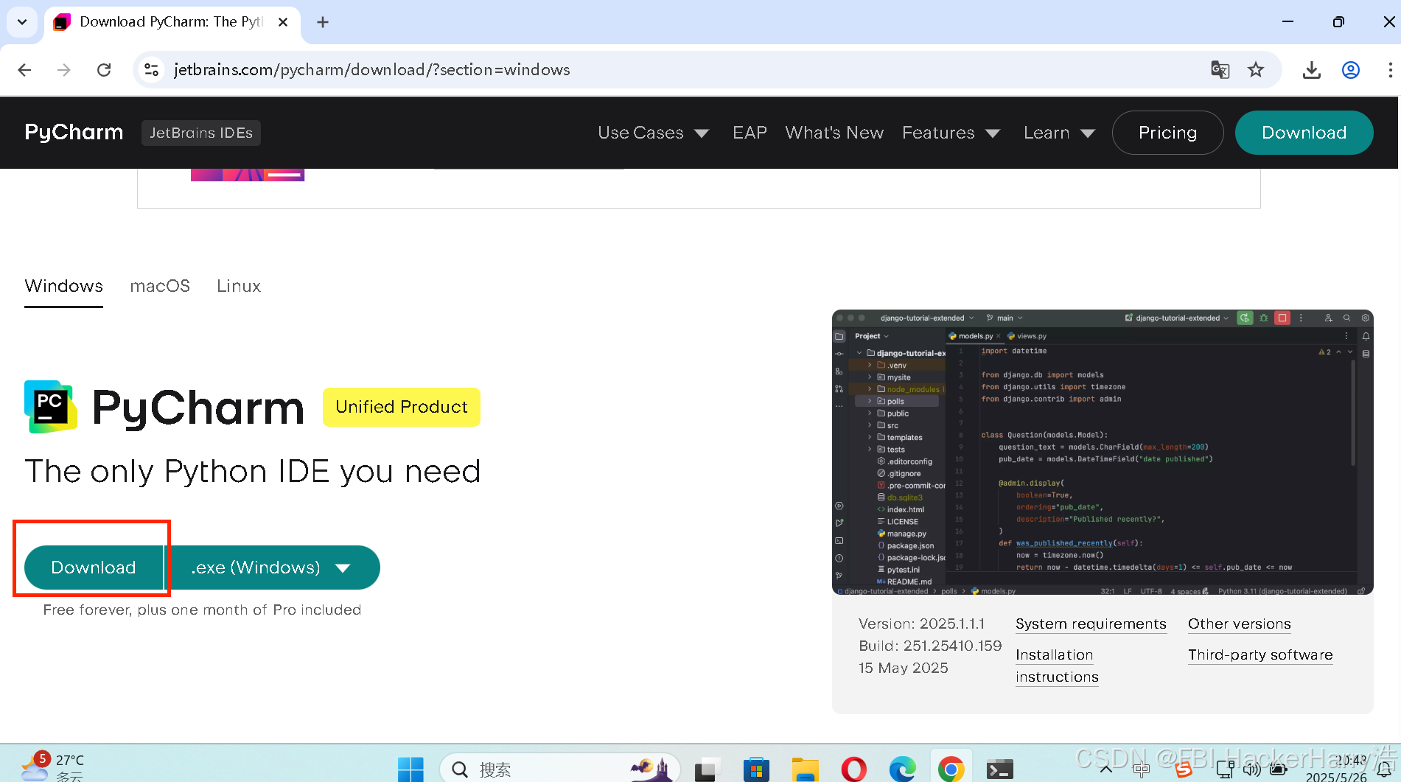Open the tab search dropdown arrow
1401x782 pixels.
click(22, 22)
